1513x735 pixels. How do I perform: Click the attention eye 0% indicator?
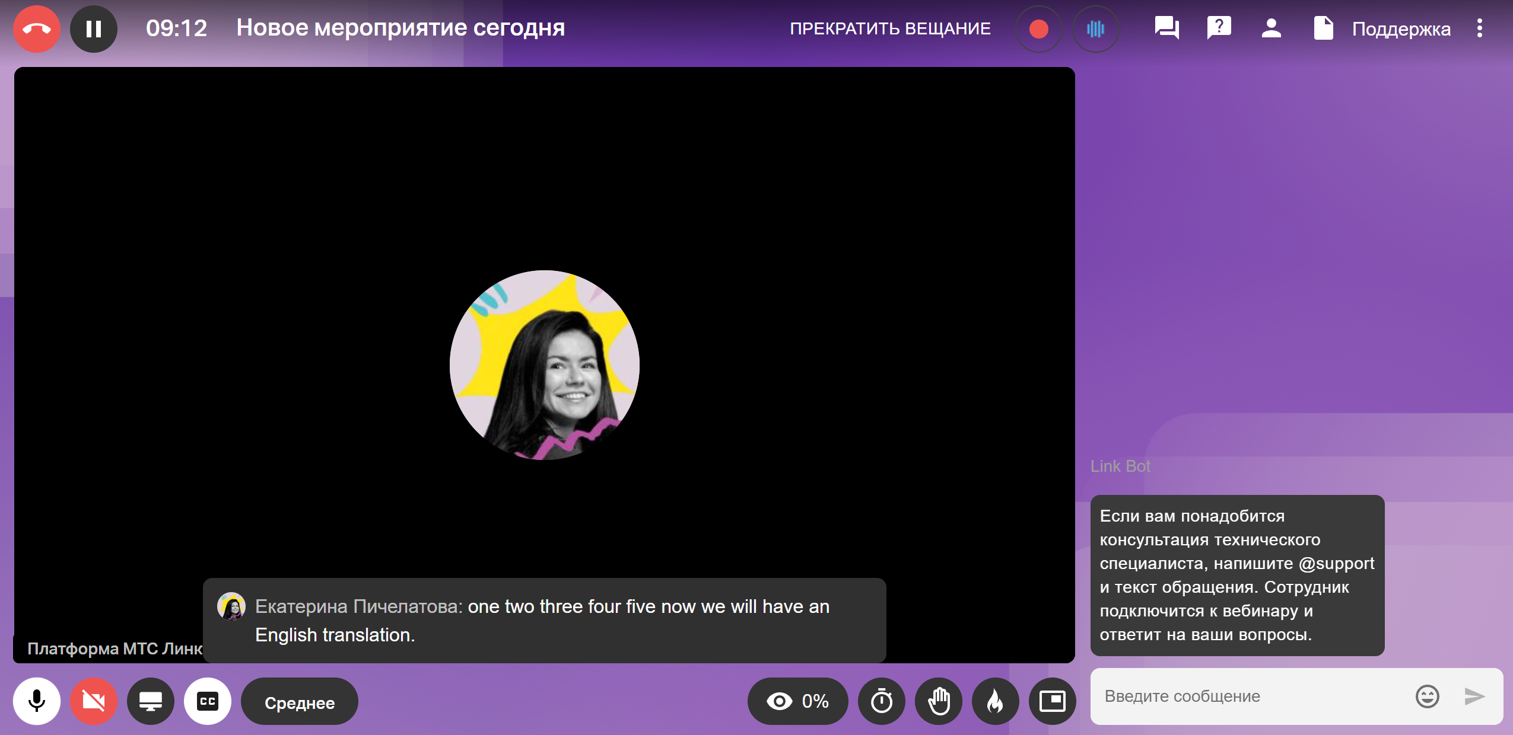(797, 701)
